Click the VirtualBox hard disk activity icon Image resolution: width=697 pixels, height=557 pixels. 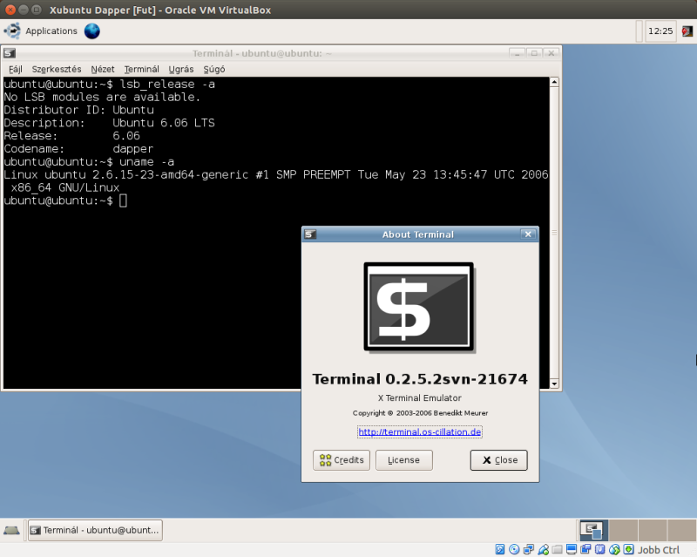coord(500,550)
